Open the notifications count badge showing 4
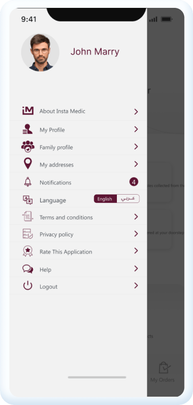Viewport: 193px width, 405px height. 134,182
